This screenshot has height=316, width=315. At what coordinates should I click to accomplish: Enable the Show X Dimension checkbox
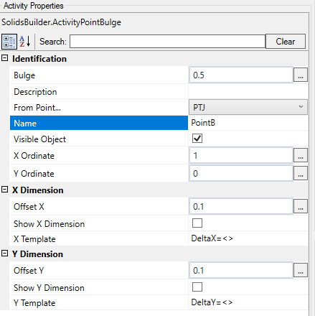pos(197,223)
